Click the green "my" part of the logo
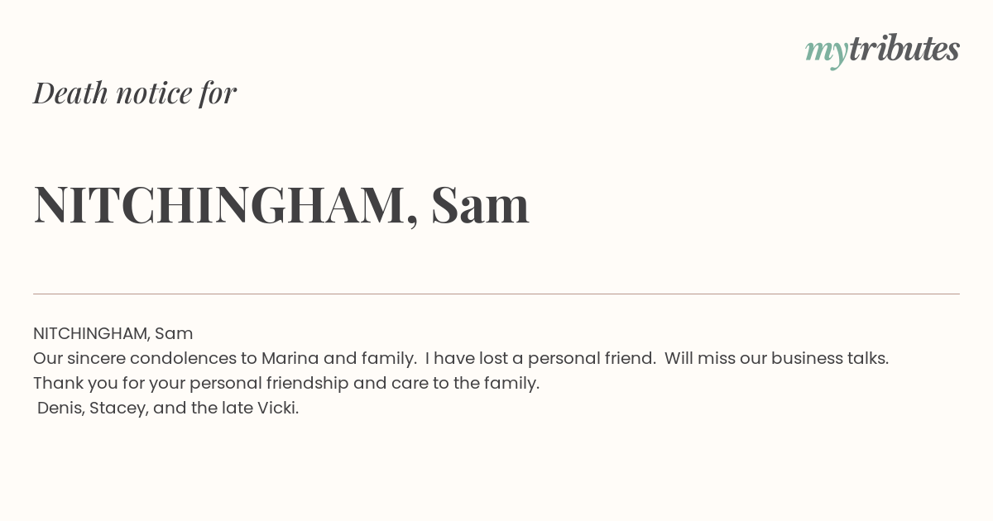 click(827, 54)
